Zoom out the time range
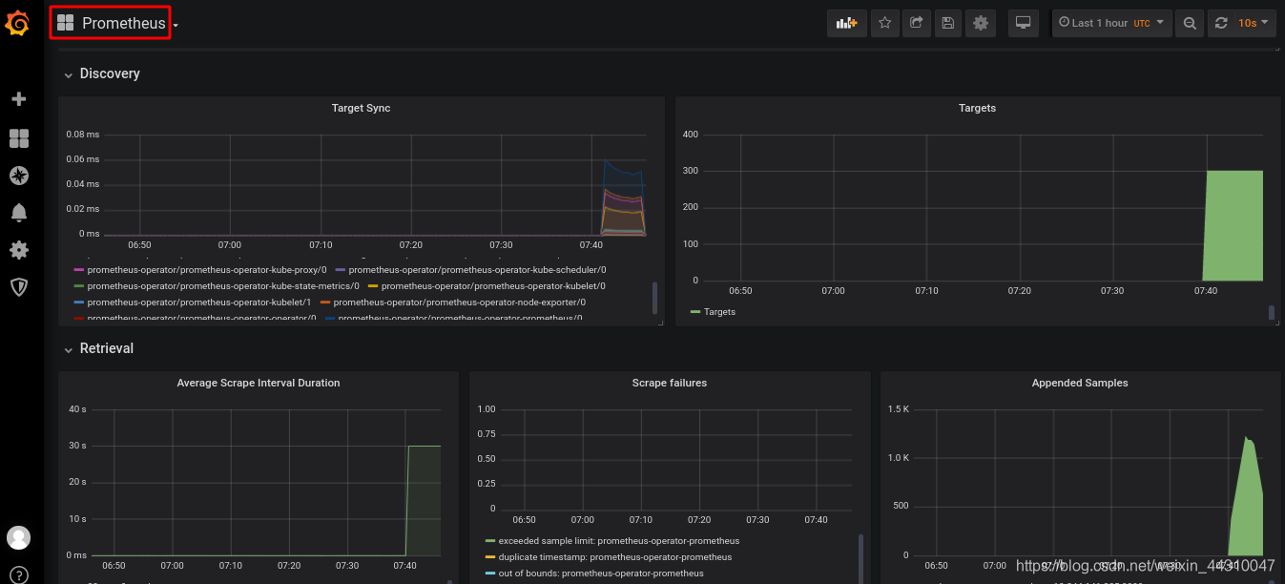 (x=1189, y=23)
